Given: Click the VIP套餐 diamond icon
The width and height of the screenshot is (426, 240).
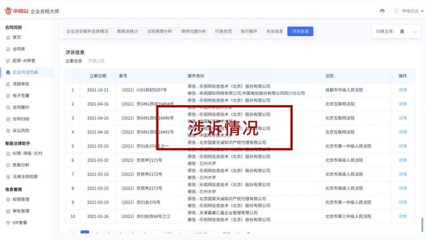Looking at the screenshot, I should [8, 223].
